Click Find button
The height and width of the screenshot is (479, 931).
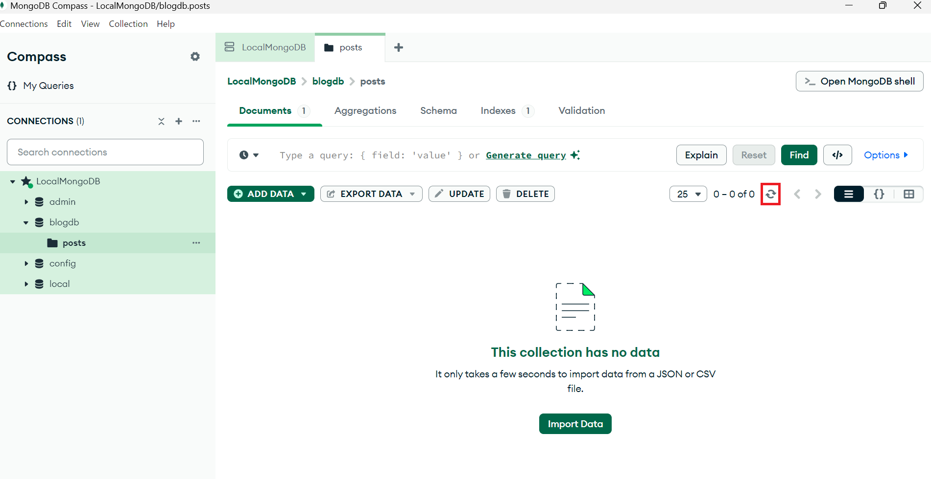pos(799,155)
